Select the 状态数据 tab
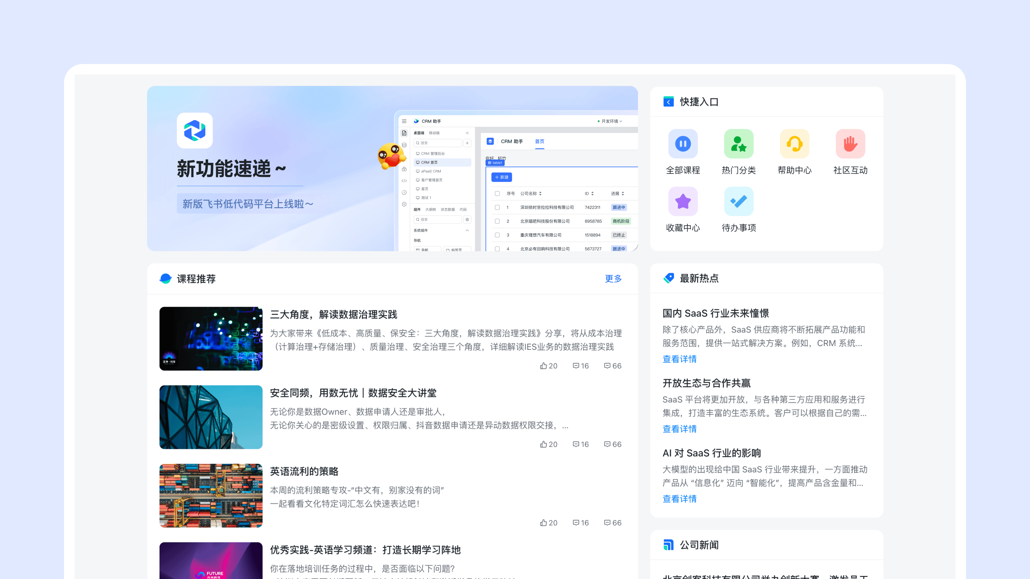This screenshot has width=1030, height=579. (x=448, y=209)
